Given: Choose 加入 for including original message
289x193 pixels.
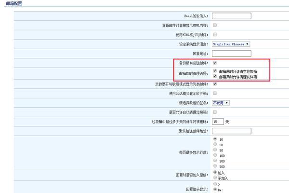Looking at the screenshot, I should [x=215, y=172].
